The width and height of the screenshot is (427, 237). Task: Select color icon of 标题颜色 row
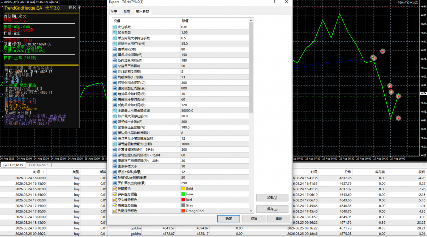(x=115, y=189)
